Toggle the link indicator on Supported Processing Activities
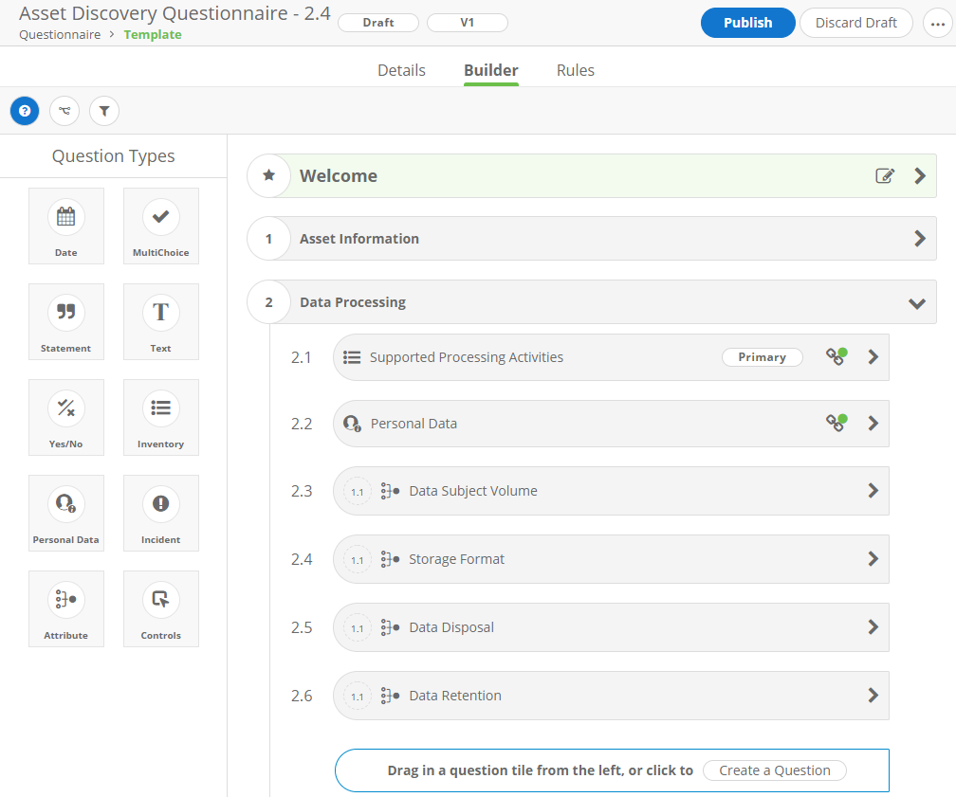The image size is (956, 797). click(x=836, y=356)
